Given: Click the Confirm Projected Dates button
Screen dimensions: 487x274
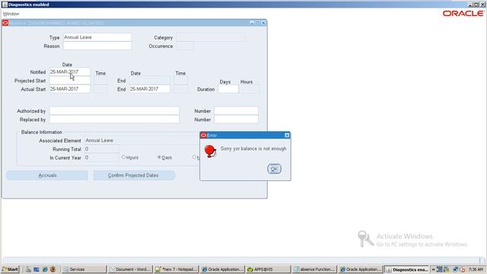Looking at the screenshot, I should pos(134,176).
